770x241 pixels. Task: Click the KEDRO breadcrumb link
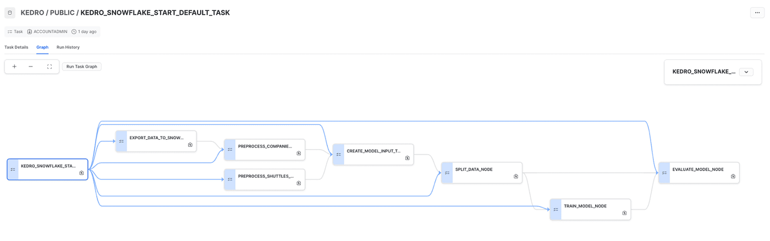tap(32, 13)
